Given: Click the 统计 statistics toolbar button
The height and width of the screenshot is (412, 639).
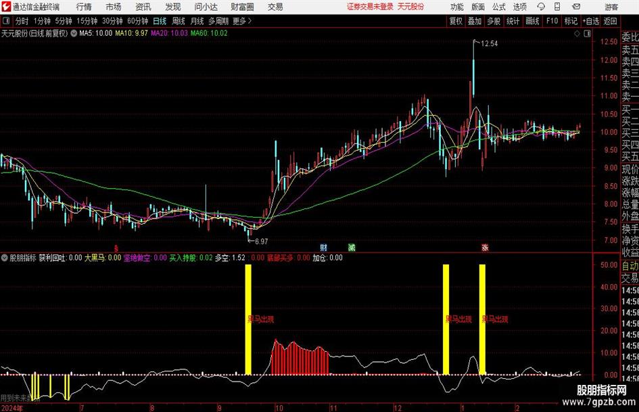Looking at the screenshot, I should [x=513, y=21].
